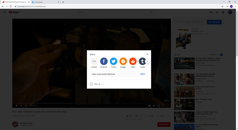238x130 pixels.
Task: Click the page vertical scrollbar
Action: [x=237, y=33]
